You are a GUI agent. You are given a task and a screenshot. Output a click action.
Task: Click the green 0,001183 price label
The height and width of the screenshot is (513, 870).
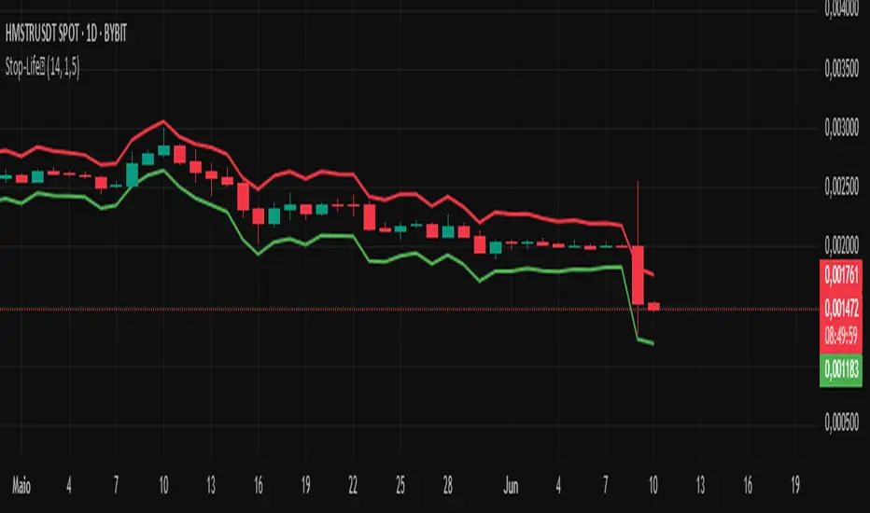(841, 369)
